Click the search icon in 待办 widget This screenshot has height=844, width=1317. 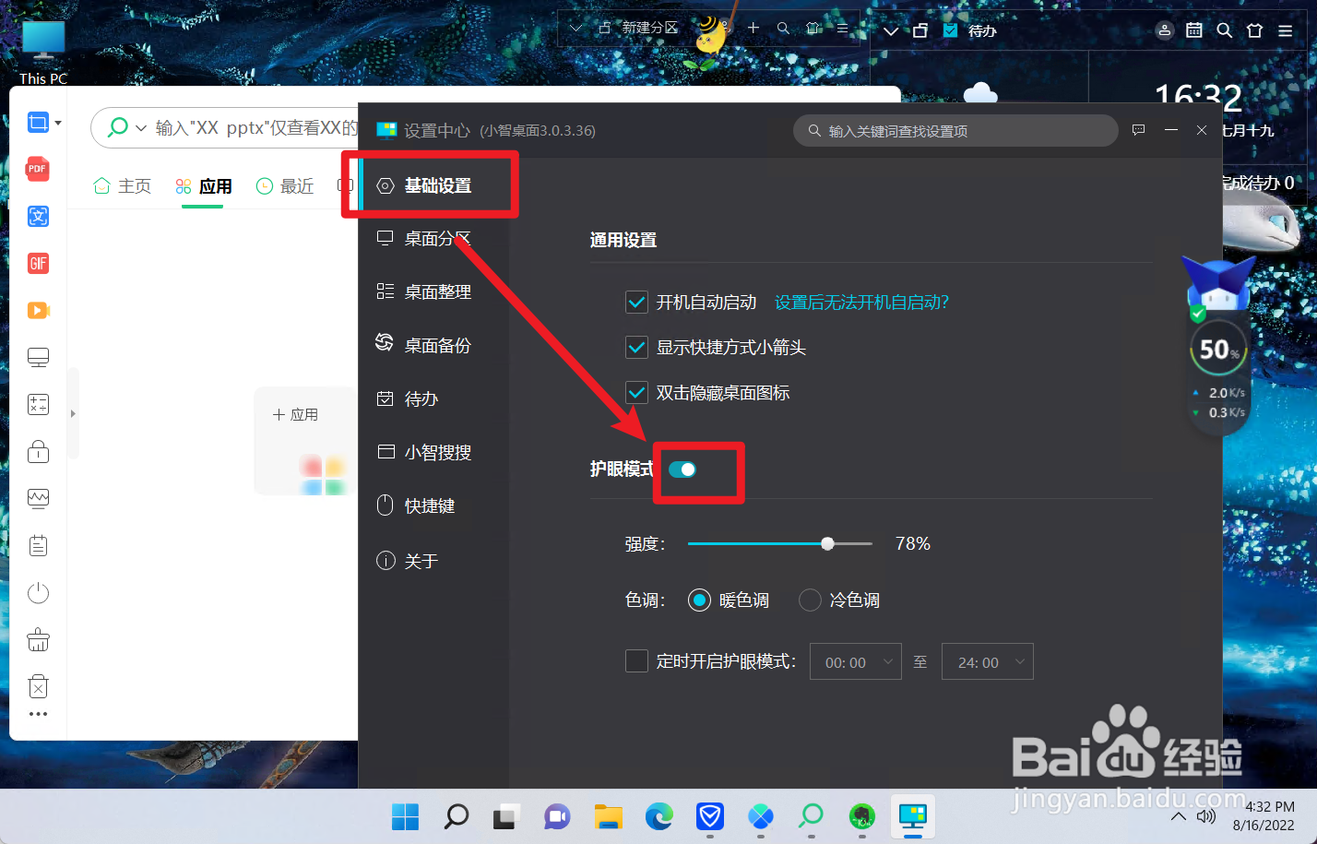coord(1225,30)
